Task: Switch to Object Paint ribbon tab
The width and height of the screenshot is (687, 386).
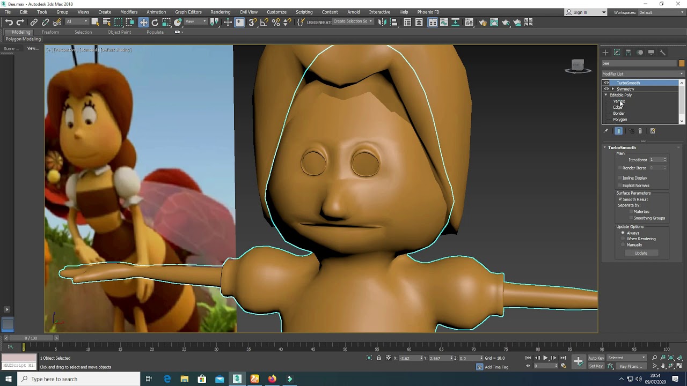Action: point(119,32)
